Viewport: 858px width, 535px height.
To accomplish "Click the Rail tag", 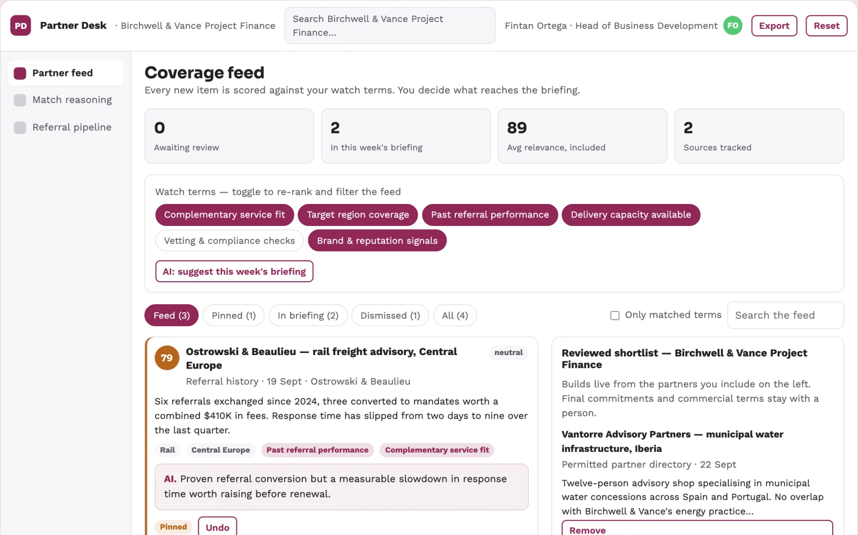I will [x=167, y=450].
